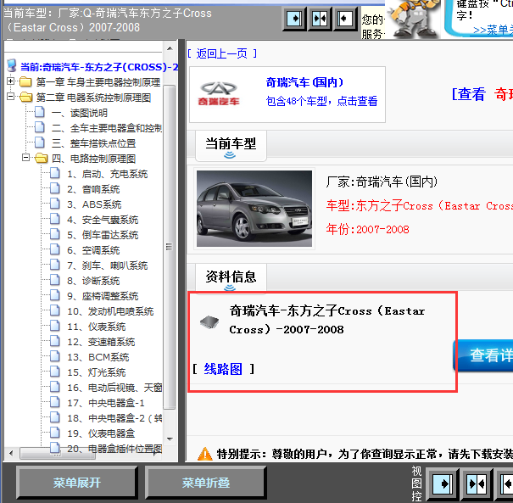This screenshot has height=503, width=513.
Task: Open 9、座椅调整系统 item
Action: (103, 296)
